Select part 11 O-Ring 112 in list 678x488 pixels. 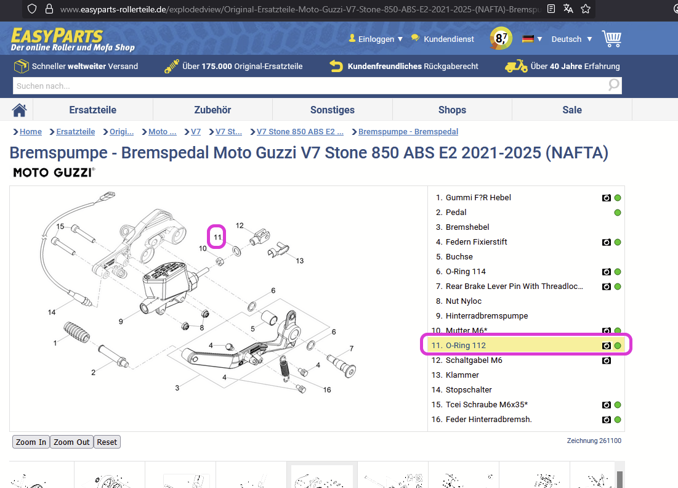coord(526,346)
